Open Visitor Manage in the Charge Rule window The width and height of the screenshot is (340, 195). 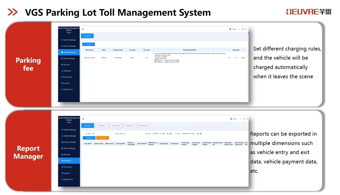[68, 59]
